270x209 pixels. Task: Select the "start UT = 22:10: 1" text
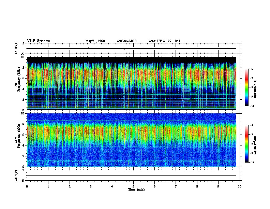tap(165, 41)
